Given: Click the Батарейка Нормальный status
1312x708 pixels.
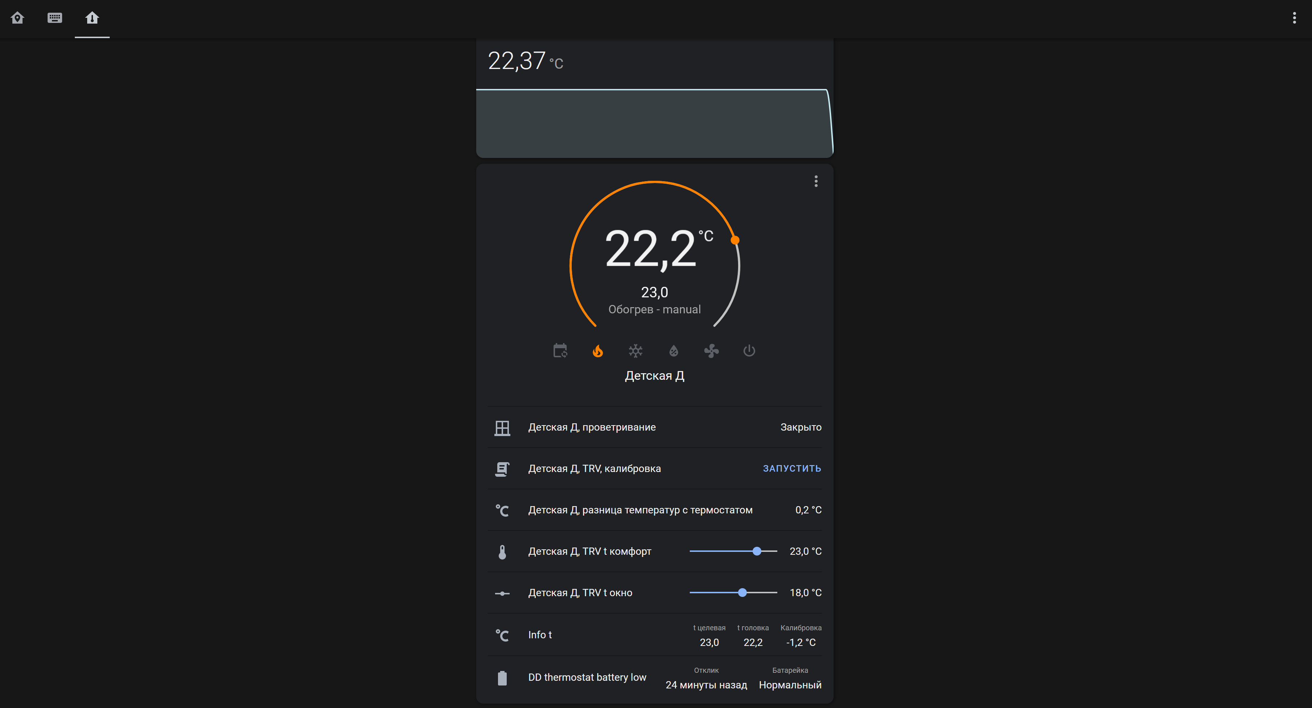Looking at the screenshot, I should pyautogui.click(x=790, y=685).
